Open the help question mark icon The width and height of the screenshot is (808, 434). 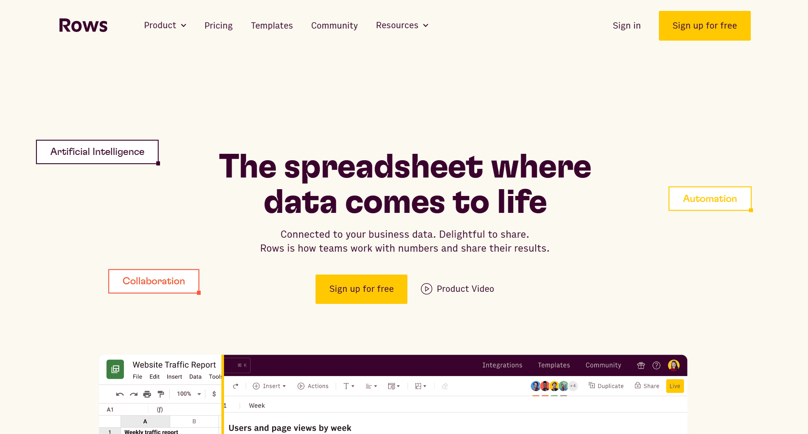click(x=656, y=365)
